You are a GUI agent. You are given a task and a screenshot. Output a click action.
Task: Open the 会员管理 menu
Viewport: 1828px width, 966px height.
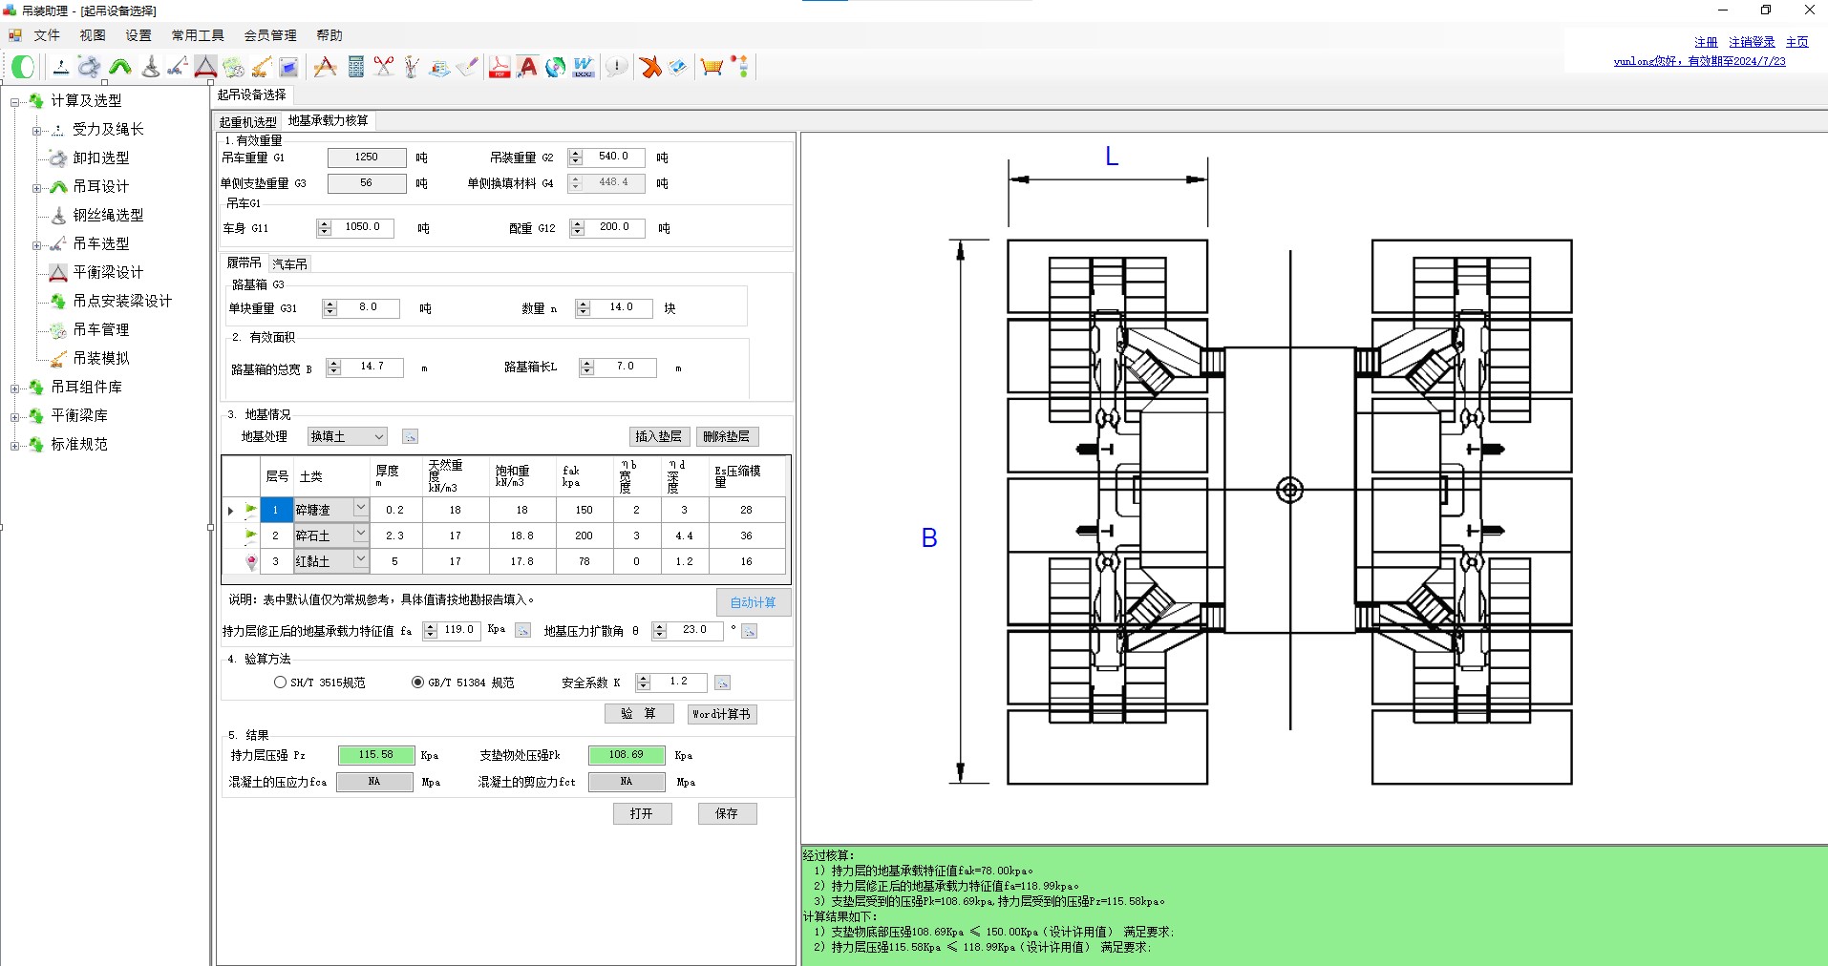270,35
